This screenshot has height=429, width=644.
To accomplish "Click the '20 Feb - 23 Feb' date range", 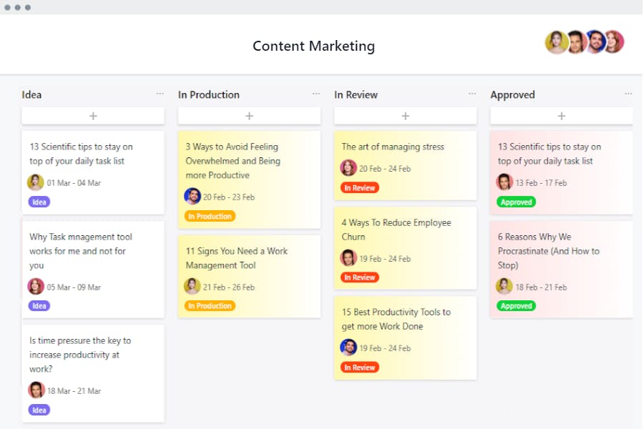I will tap(228, 197).
